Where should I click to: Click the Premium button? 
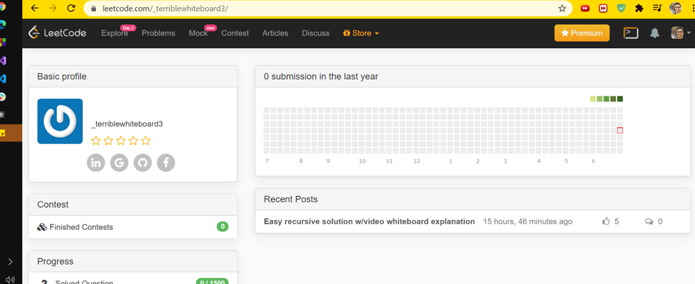click(582, 33)
